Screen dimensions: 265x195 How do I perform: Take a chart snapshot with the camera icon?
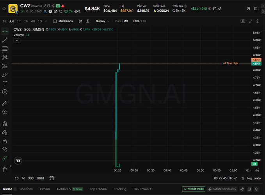pyautogui.click(x=243, y=21)
